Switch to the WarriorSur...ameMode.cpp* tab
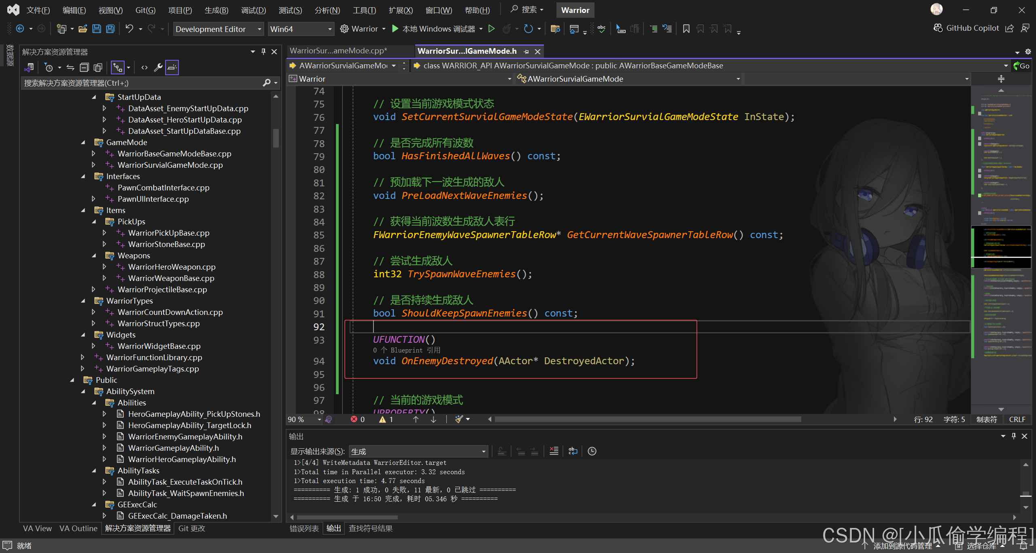This screenshot has width=1036, height=553. (x=338, y=51)
